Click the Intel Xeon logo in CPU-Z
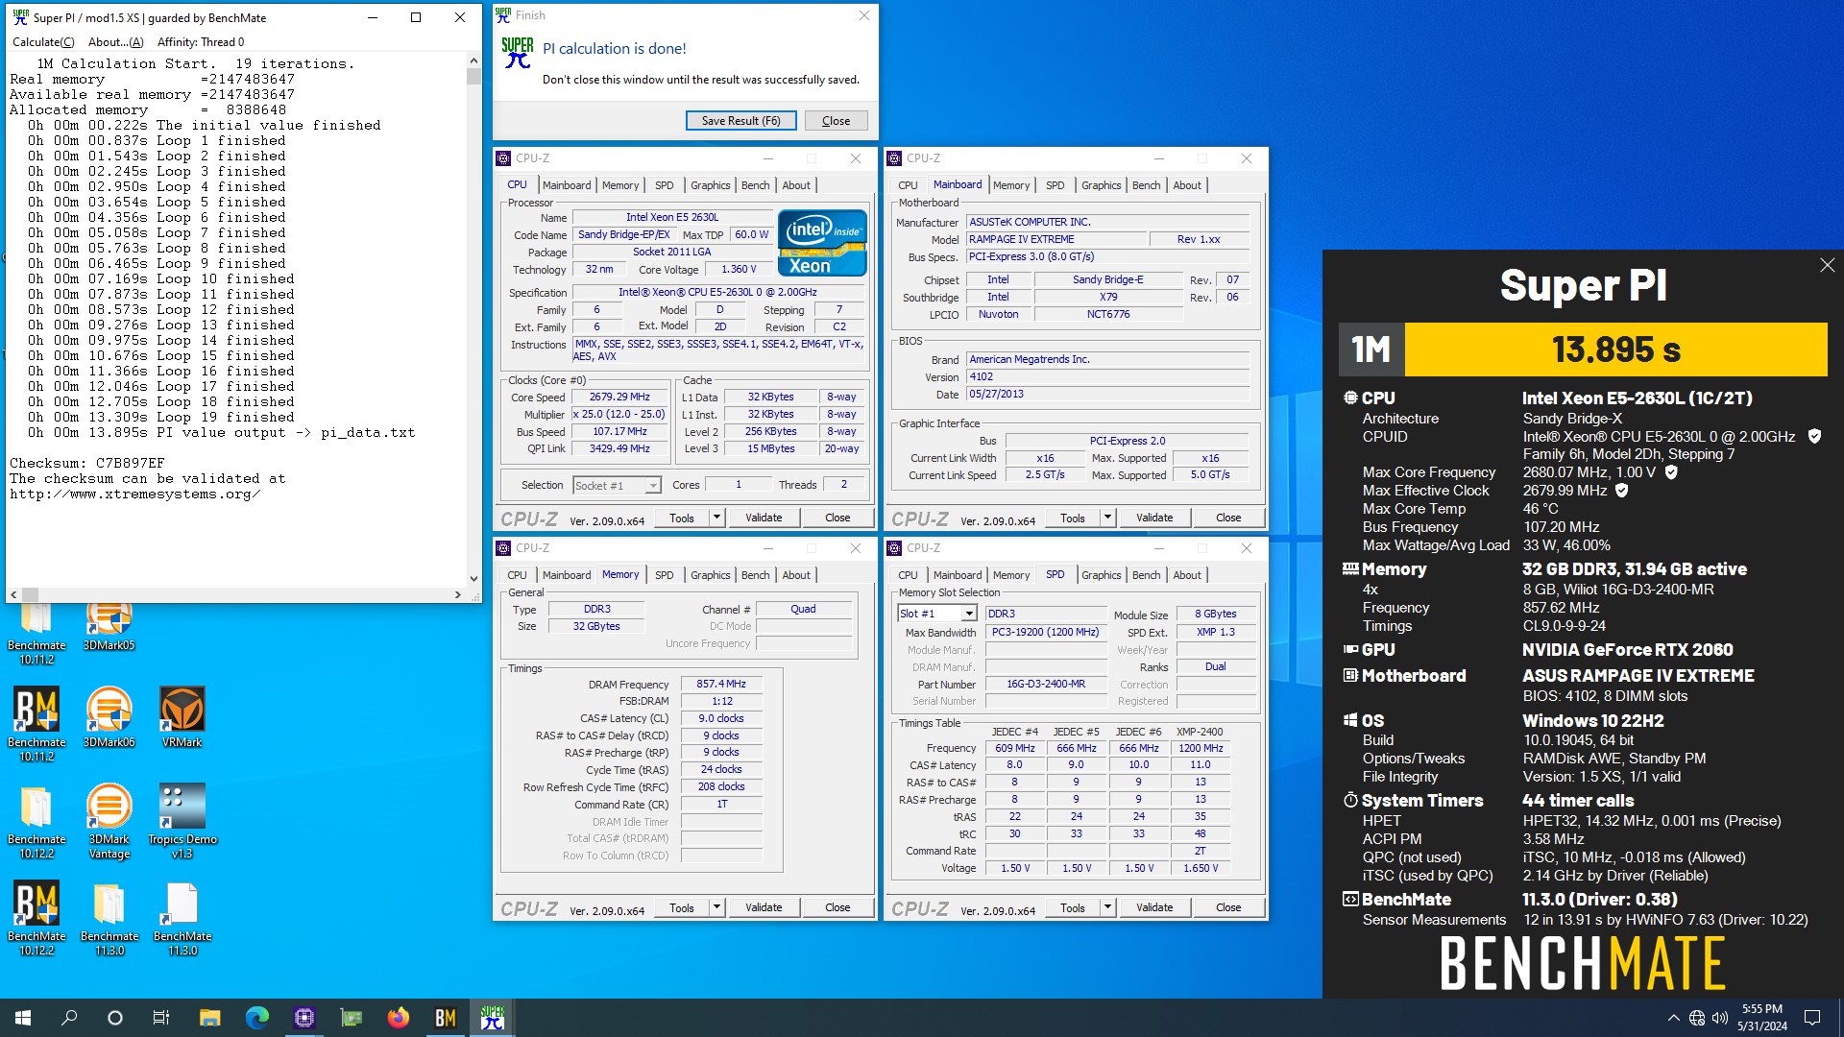Screen dimensions: 1844x1037 [822, 243]
